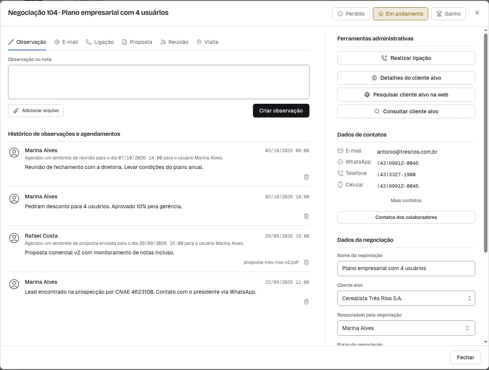Image resolution: width=489 pixels, height=370 pixels.
Task: Select the Visita tab
Action: [x=207, y=42]
